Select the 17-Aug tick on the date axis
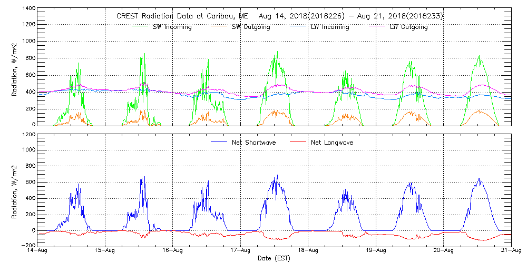 pos(240,250)
